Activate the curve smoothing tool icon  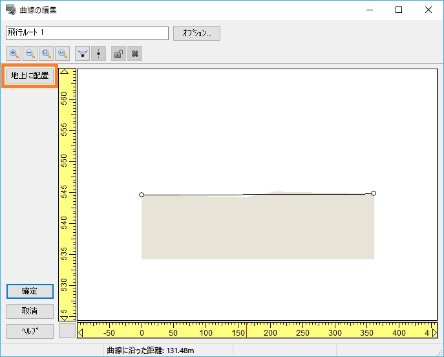82,54
